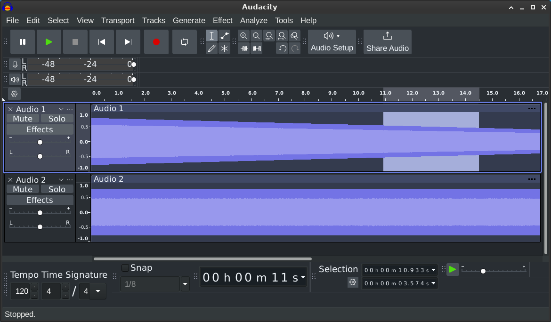Open the Share Audio dialog

[387, 42]
